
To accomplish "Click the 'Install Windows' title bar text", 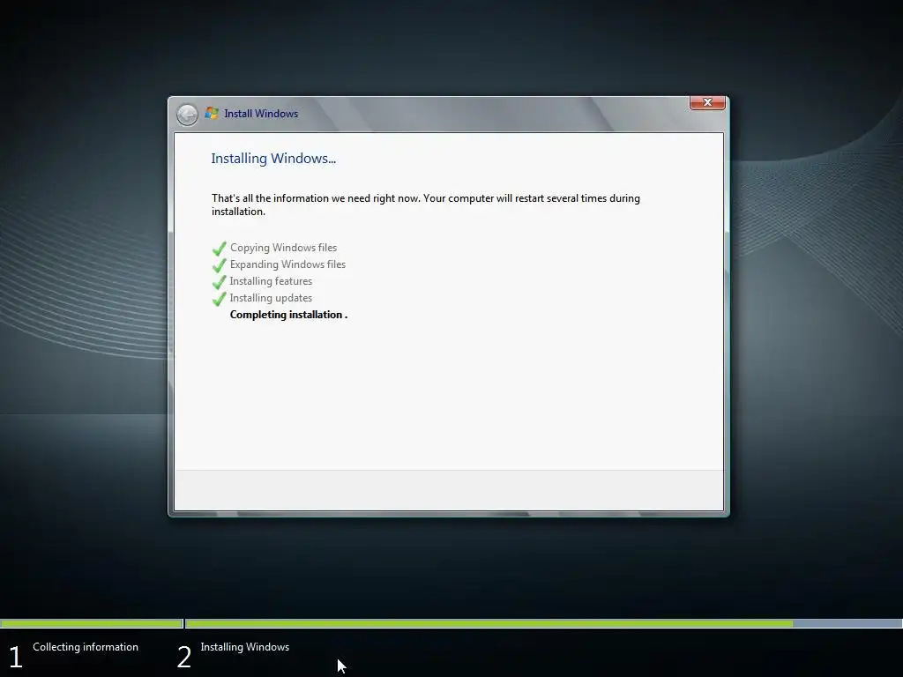I will pos(261,114).
